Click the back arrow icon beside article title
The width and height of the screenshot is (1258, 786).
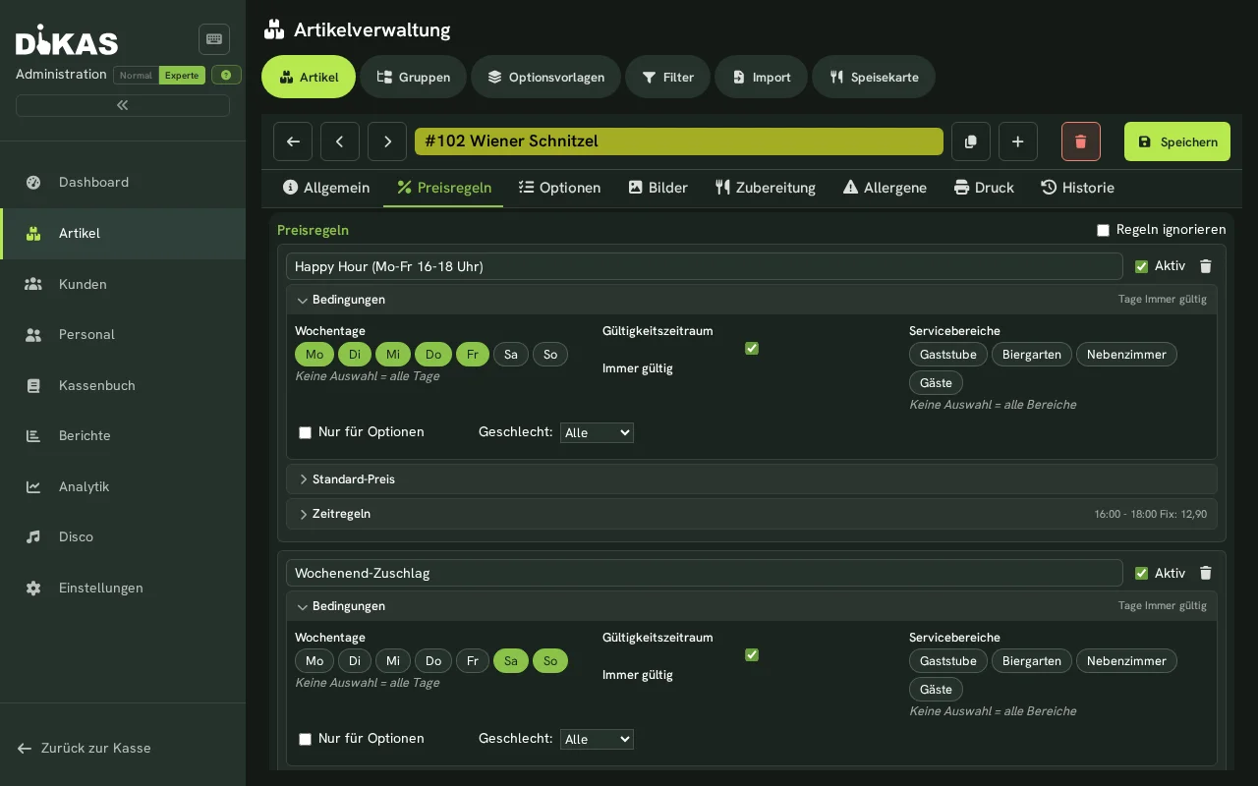click(x=293, y=141)
